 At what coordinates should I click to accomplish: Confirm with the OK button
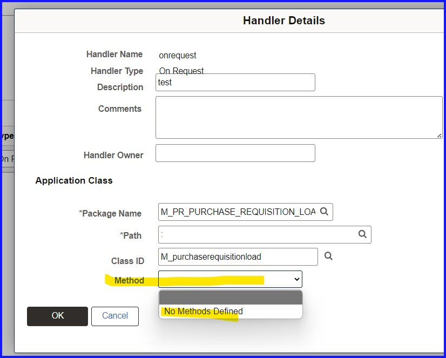point(57,316)
